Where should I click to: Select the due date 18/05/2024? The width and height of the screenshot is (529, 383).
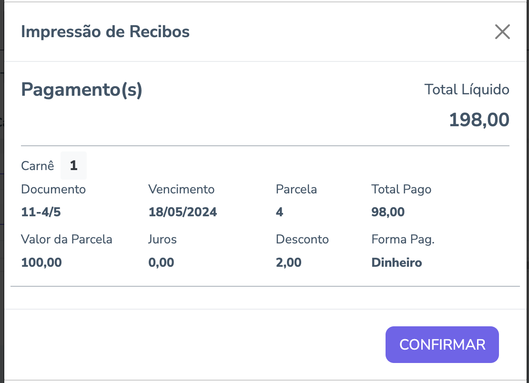tap(183, 212)
